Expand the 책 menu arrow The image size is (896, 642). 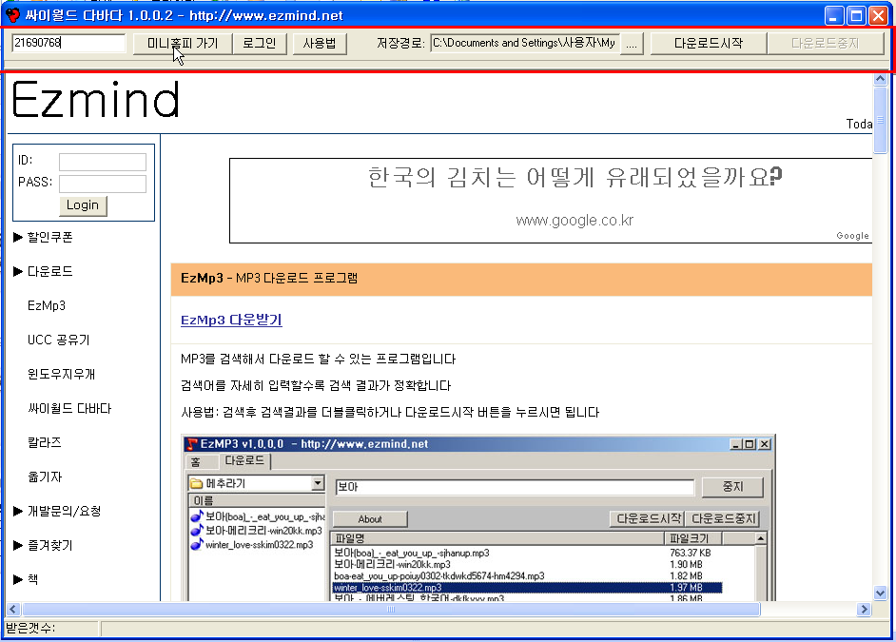coord(18,580)
